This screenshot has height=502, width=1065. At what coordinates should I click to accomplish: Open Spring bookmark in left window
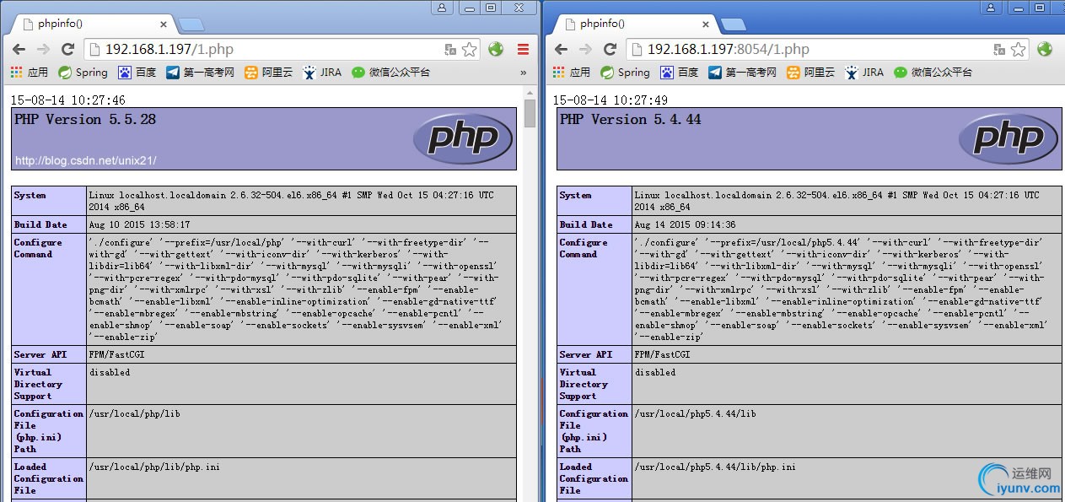pyautogui.click(x=83, y=73)
